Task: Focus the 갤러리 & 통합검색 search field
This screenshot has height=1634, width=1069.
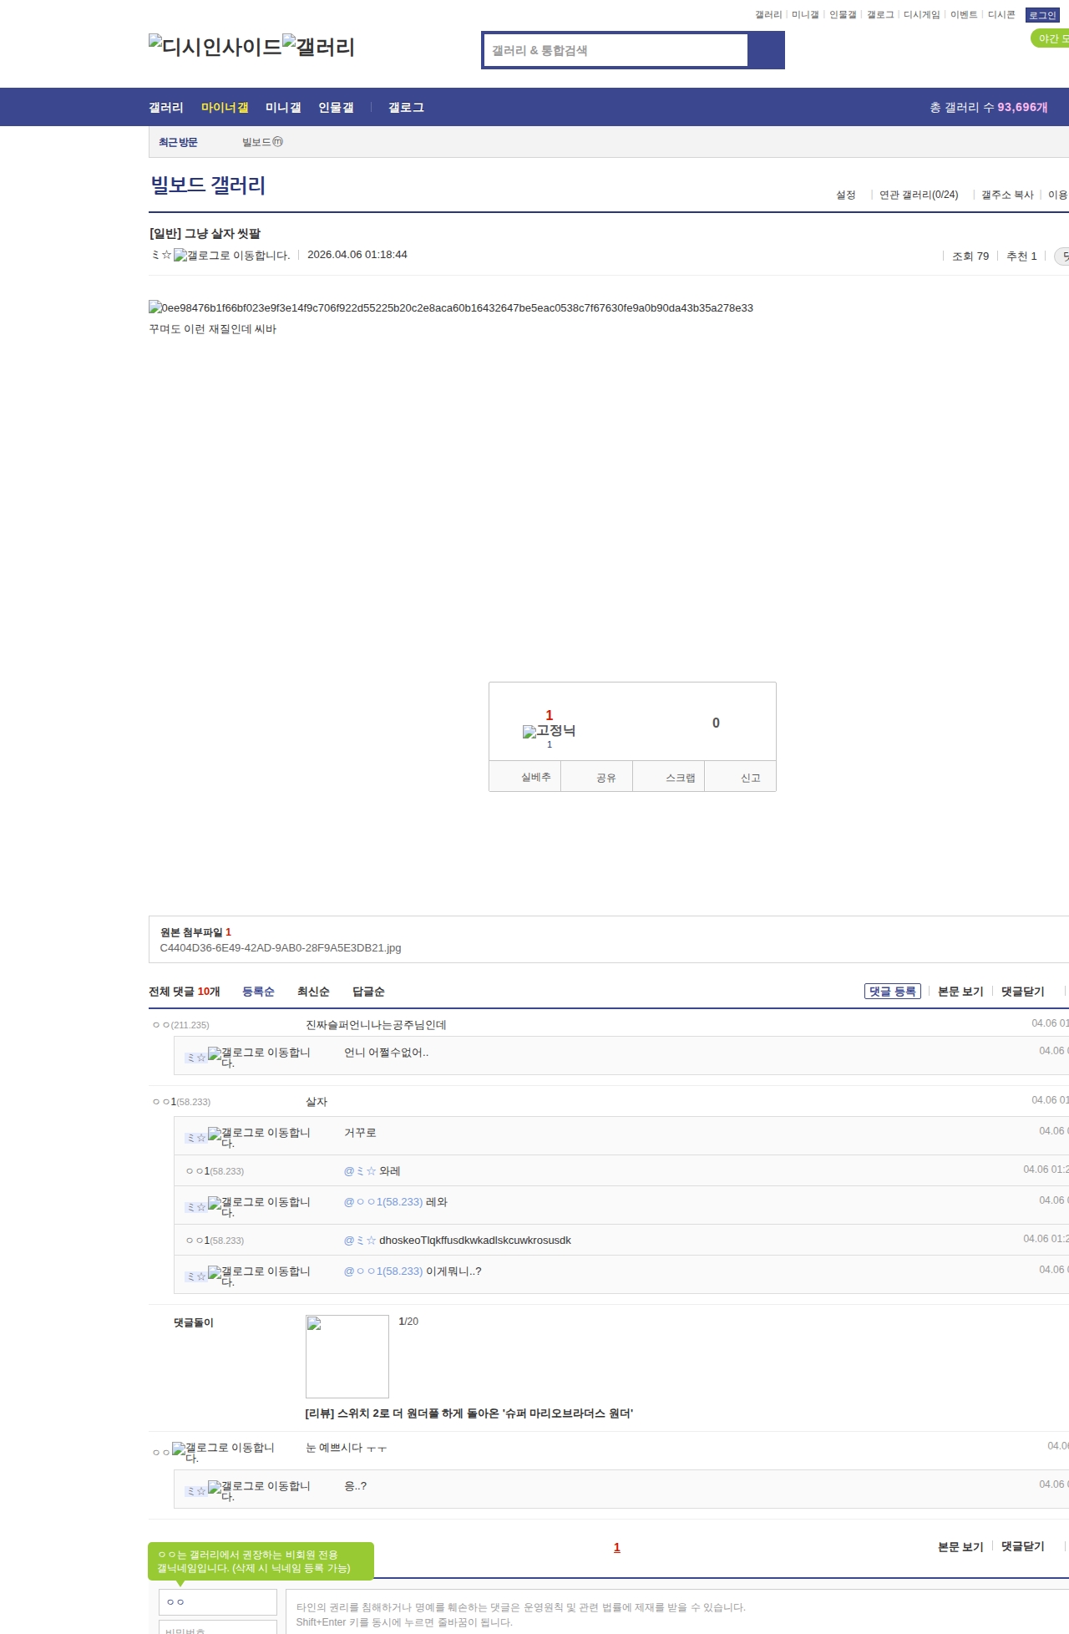Action: tap(616, 50)
